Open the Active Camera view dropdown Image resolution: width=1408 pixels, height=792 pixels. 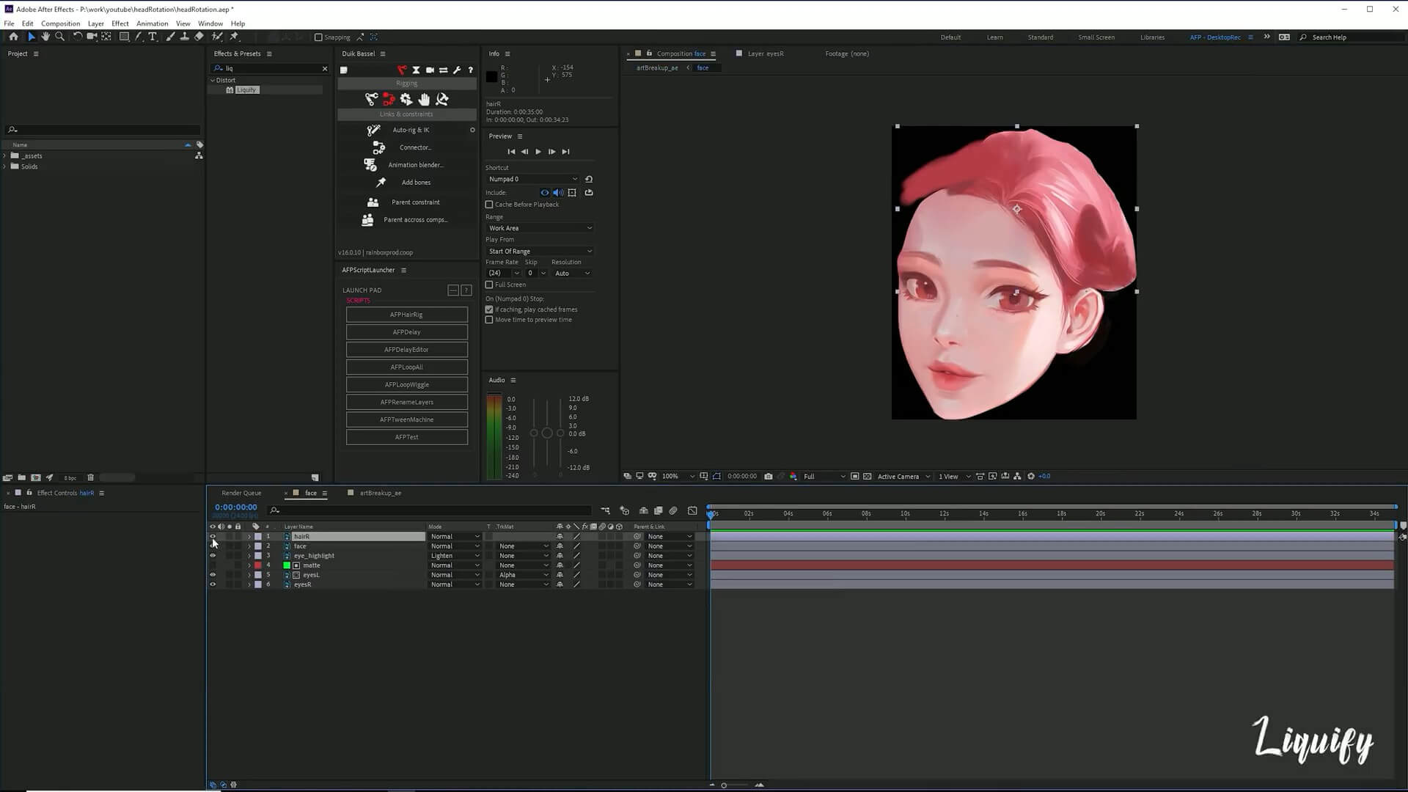903,477
